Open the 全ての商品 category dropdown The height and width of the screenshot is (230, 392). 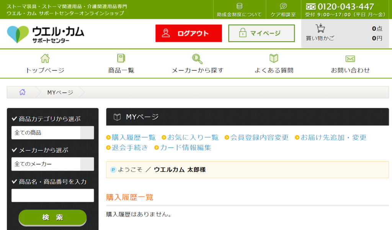click(x=52, y=133)
